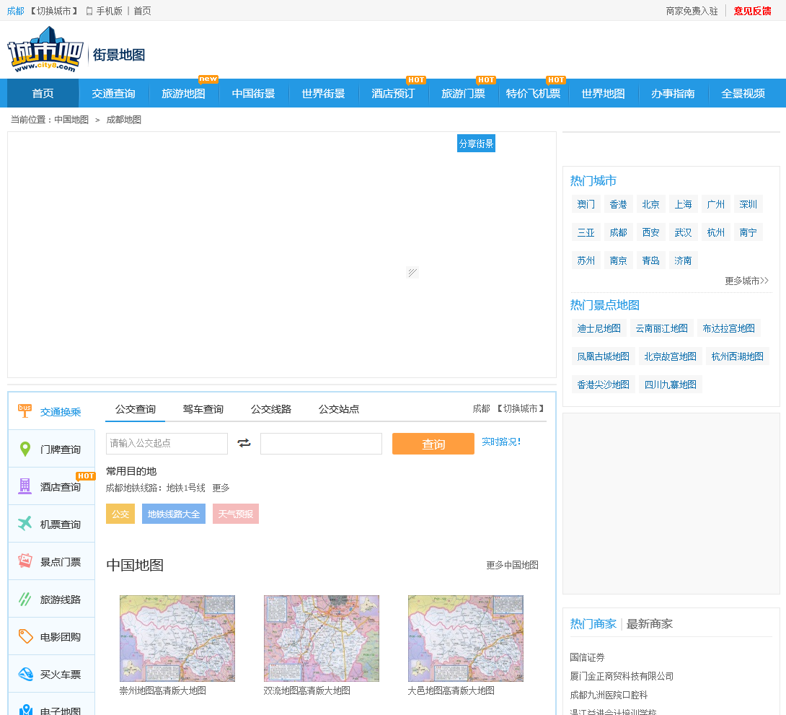This screenshot has height=715, width=786.
Task: Select 济南 in hot cities
Action: (683, 260)
